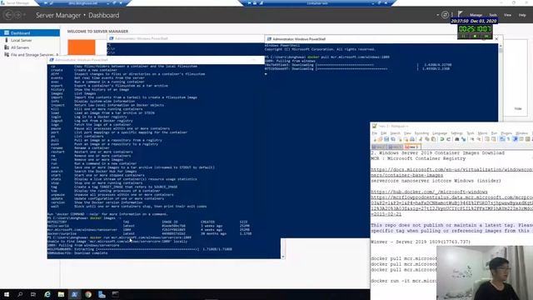Open taskbar search magnifier
The width and height of the screenshot is (533, 300).
(x=20, y=294)
